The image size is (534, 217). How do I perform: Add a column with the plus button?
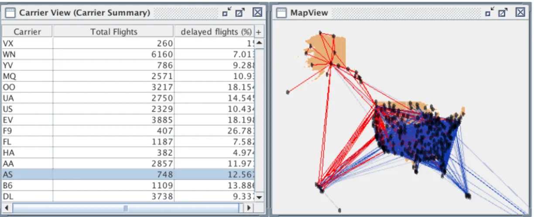(x=258, y=32)
